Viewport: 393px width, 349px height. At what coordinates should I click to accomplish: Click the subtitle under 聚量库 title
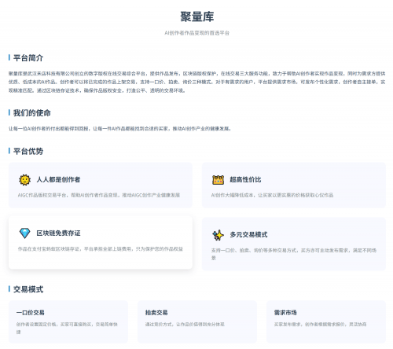pos(197,33)
